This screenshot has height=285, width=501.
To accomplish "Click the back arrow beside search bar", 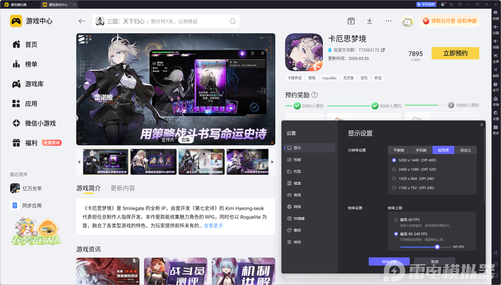I will coord(82,21).
